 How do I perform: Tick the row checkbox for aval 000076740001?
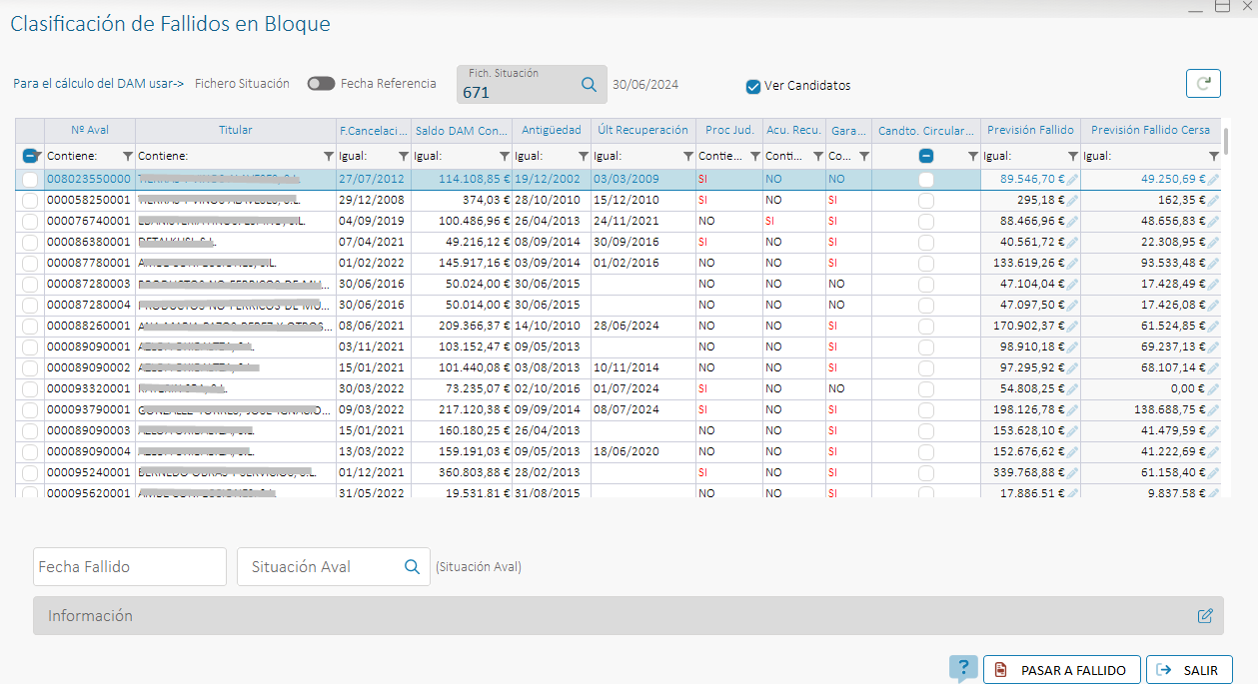coord(30,222)
